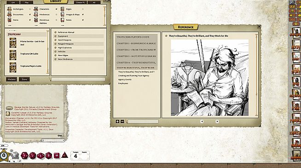Click the Modules button
The height and width of the screenshot is (168, 301).
(12, 79)
